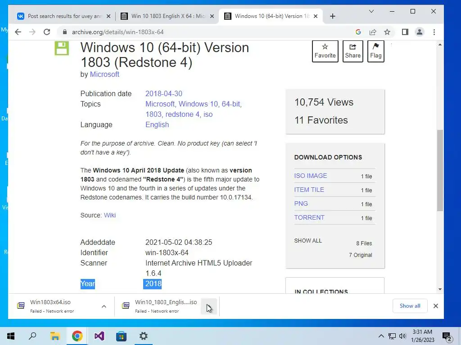Open the notification center icon
The image size is (461, 345).
click(447, 336)
